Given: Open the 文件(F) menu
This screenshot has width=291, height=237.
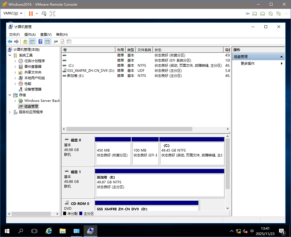Looking at the screenshot, I should point(14,35).
